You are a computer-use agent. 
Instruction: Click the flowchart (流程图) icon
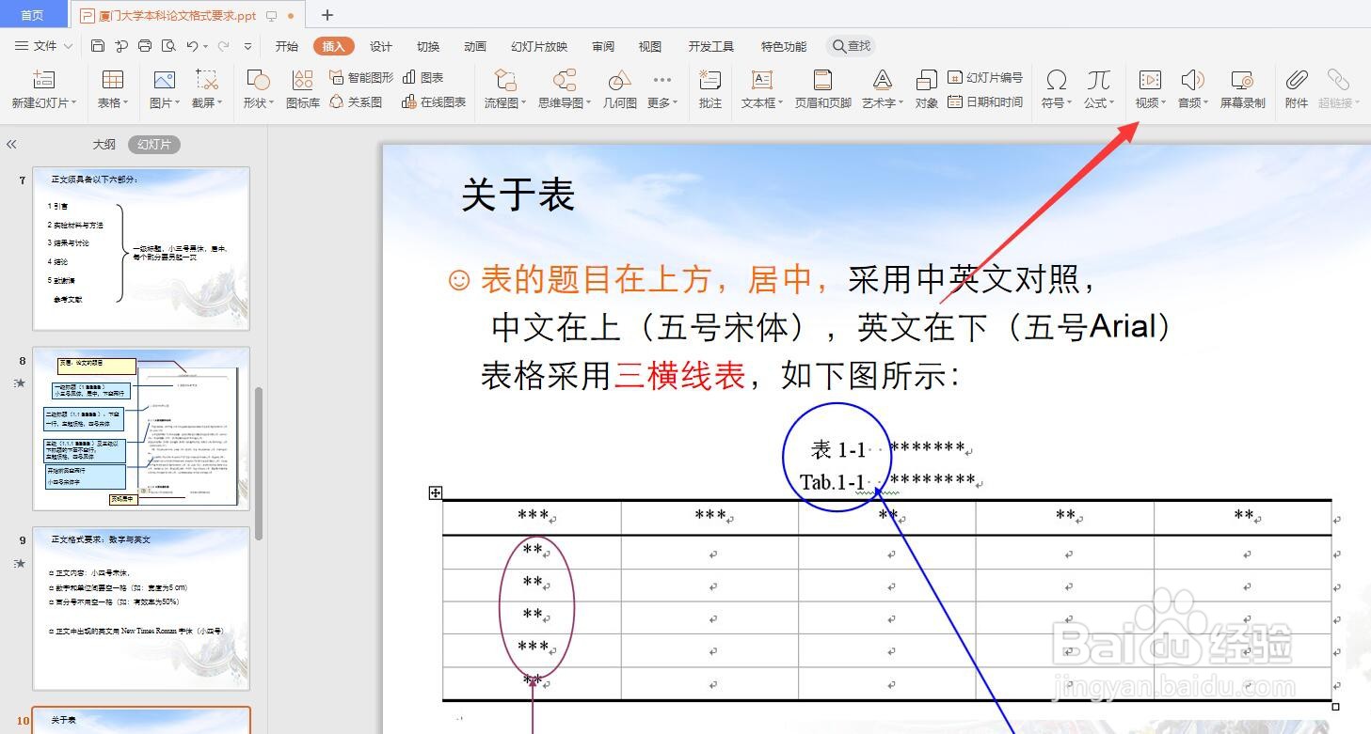(x=505, y=80)
